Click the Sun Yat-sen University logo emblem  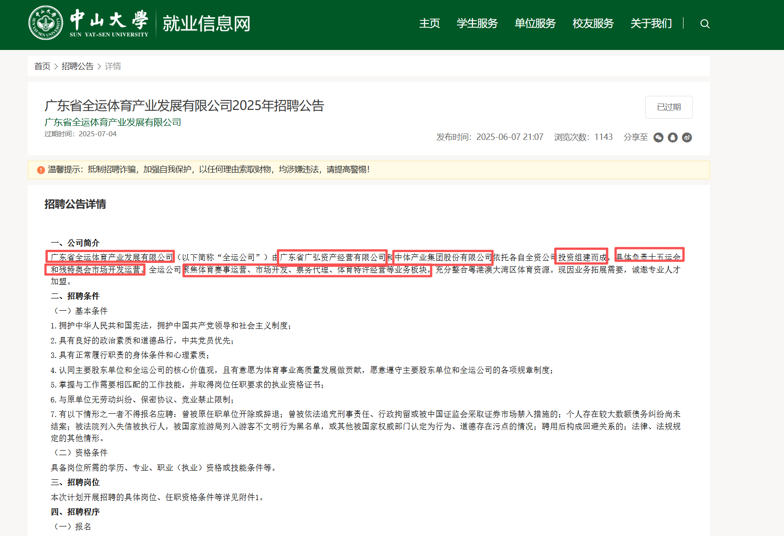(x=46, y=23)
